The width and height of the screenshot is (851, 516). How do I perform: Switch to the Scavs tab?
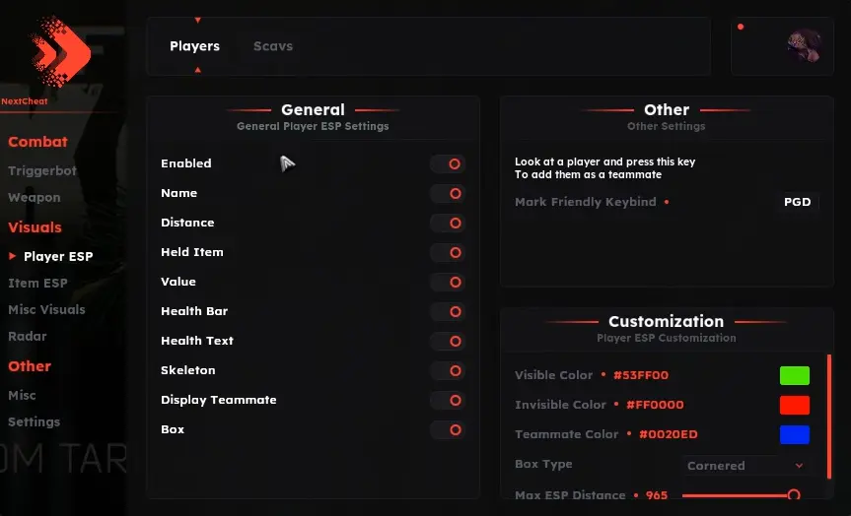272,46
